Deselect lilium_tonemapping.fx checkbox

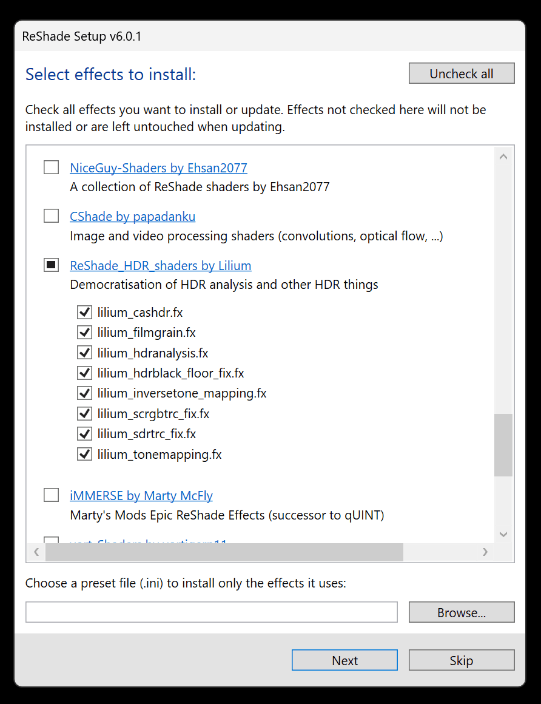(84, 454)
